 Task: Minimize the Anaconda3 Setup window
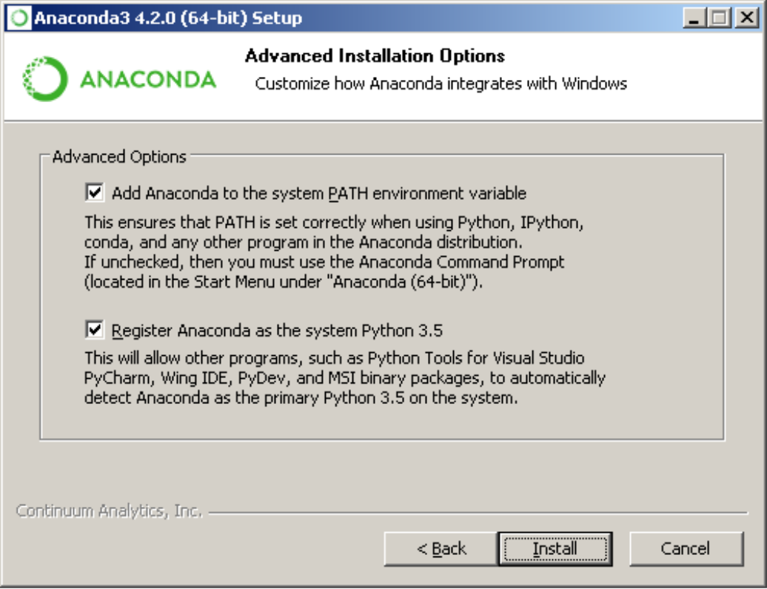pos(694,18)
